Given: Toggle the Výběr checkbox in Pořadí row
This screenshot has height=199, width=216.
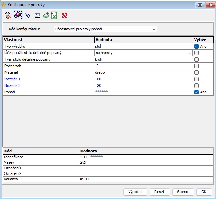Looking at the screenshot, I should click(196, 92).
